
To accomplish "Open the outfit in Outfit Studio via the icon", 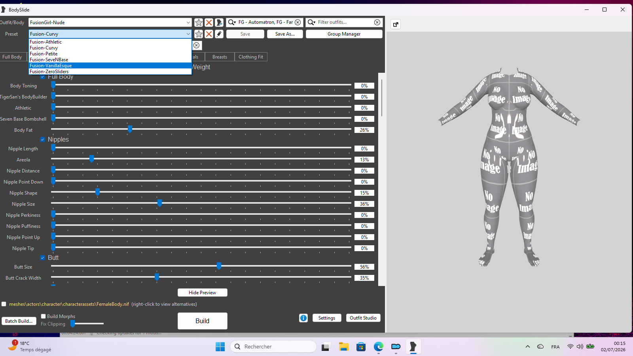I will click(x=219, y=23).
